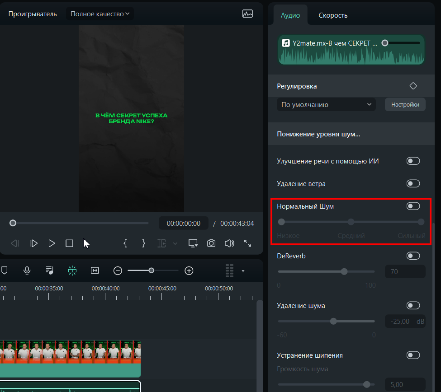Image resolution: width=441 pixels, height=392 pixels.
Task: Click the Настройки button
Action: point(405,104)
